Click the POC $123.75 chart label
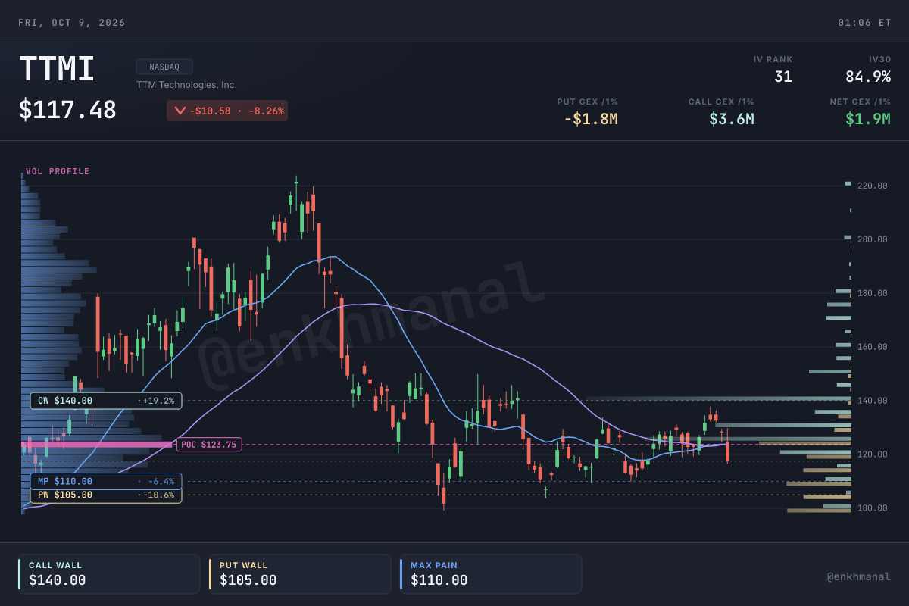 (x=209, y=445)
